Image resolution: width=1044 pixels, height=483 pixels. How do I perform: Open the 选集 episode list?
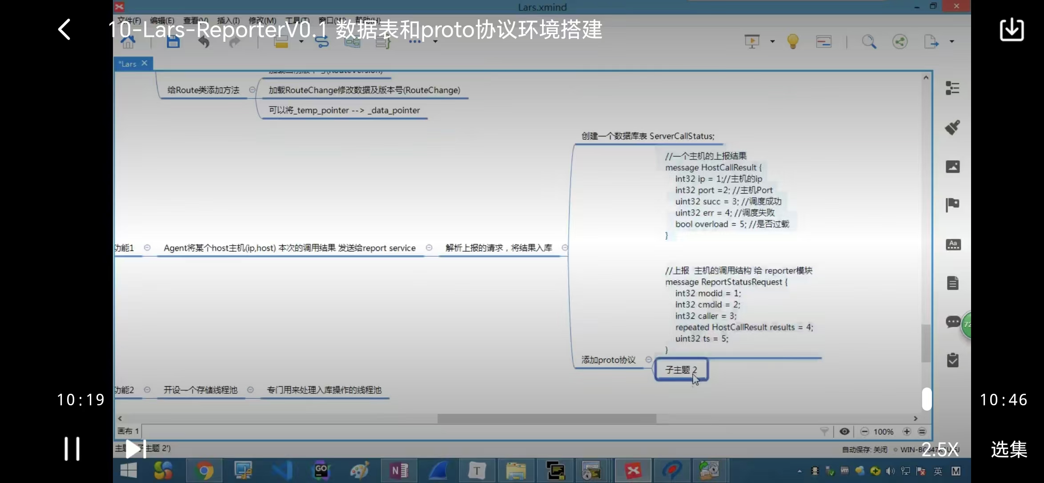1009,449
